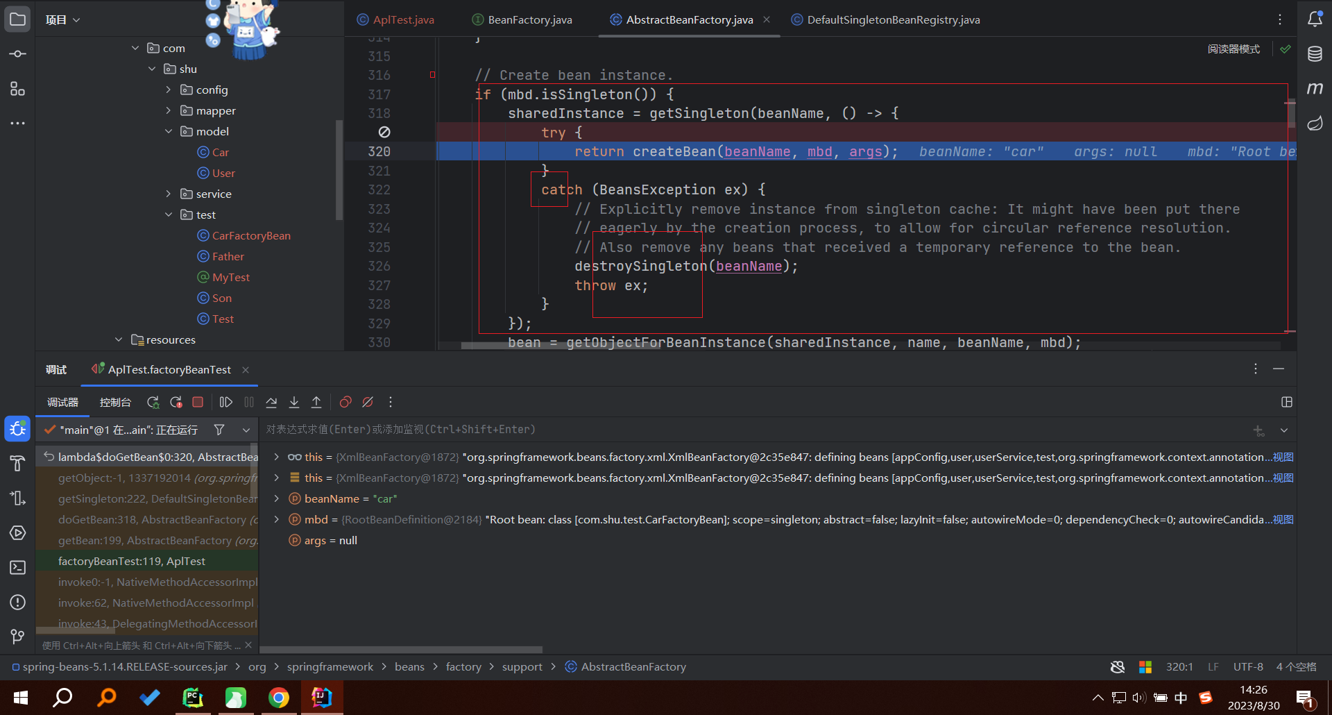1332x715 pixels.
Task: Expand the beanName variable node
Action: pyautogui.click(x=276, y=498)
